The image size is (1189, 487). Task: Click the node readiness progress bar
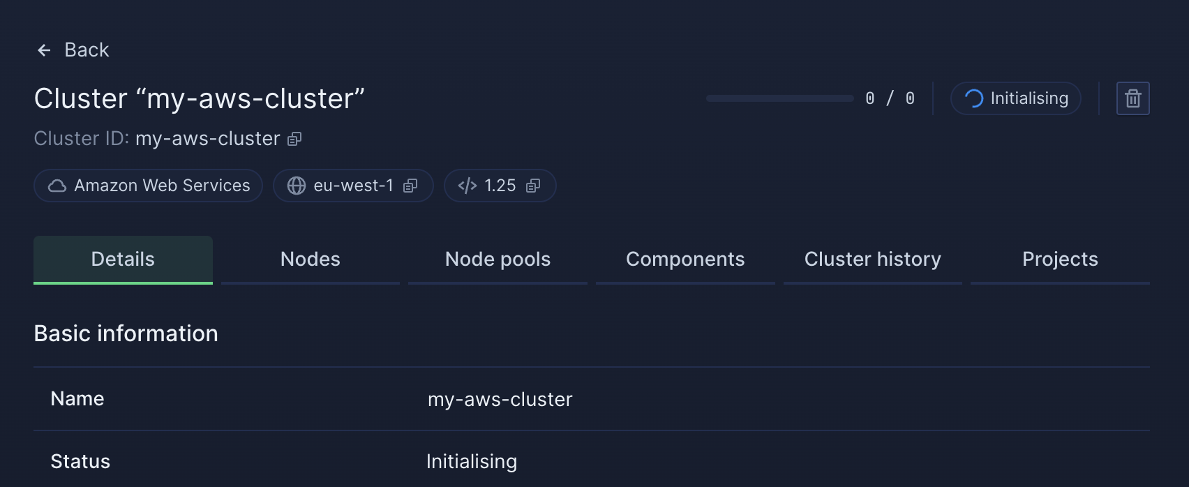(x=778, y=98)
